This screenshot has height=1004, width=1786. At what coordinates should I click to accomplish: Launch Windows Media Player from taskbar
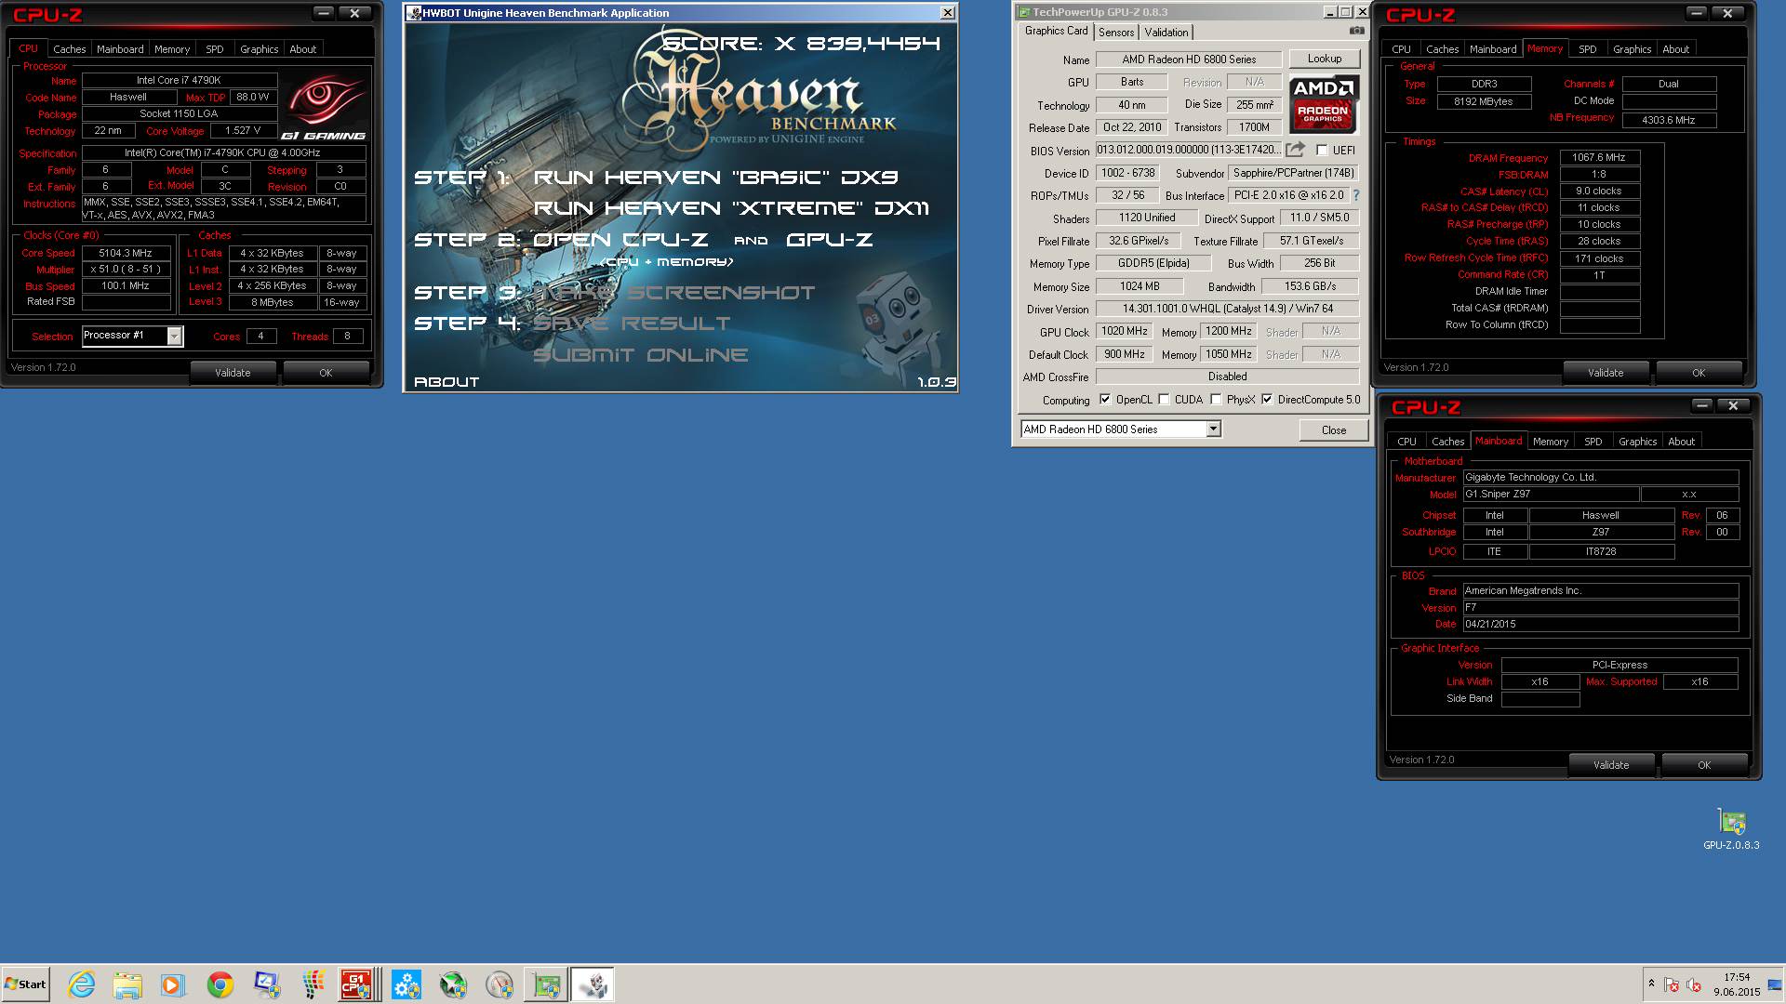173,984
